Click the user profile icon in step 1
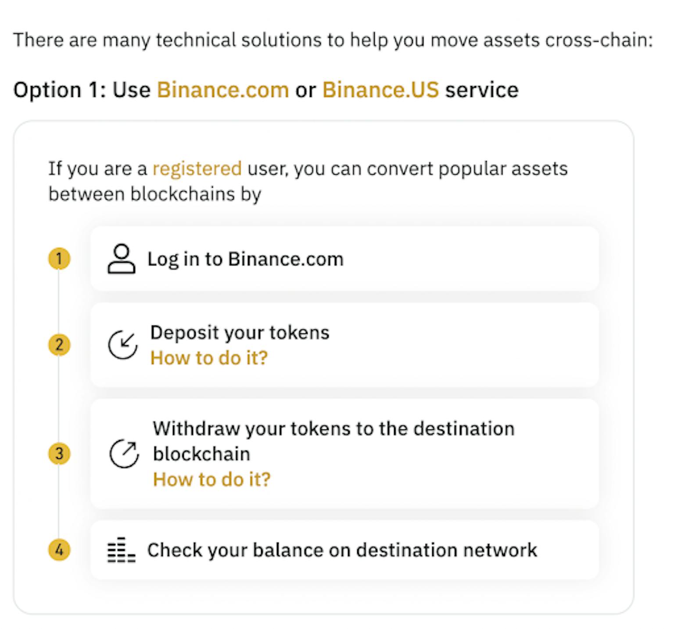Viewport: 674px width, 629px height. [122, 259]
